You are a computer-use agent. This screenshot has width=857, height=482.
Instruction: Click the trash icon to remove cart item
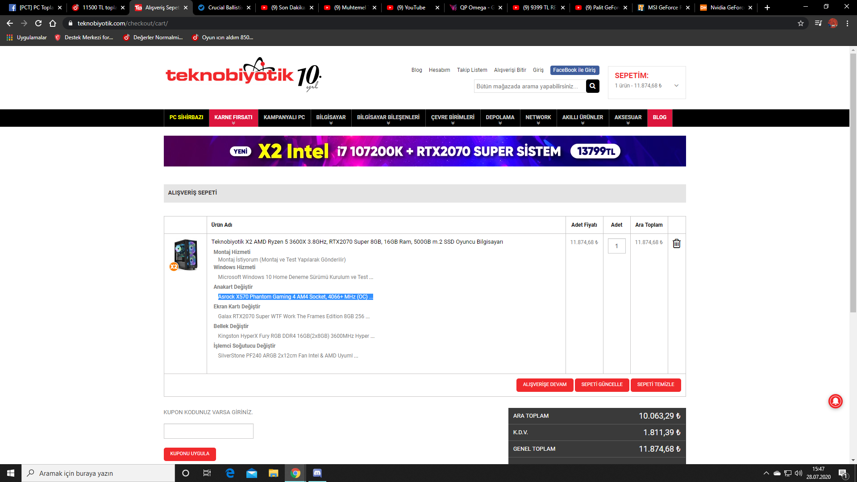point(677,243)
